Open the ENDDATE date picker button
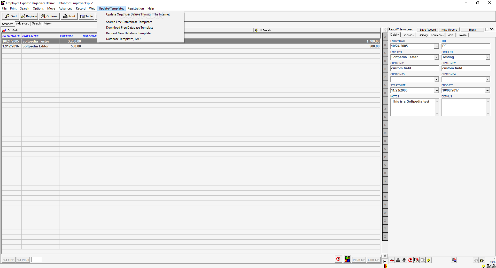This screenshot has width=496, height=268. pyautogui.click(x=487, y=90)
